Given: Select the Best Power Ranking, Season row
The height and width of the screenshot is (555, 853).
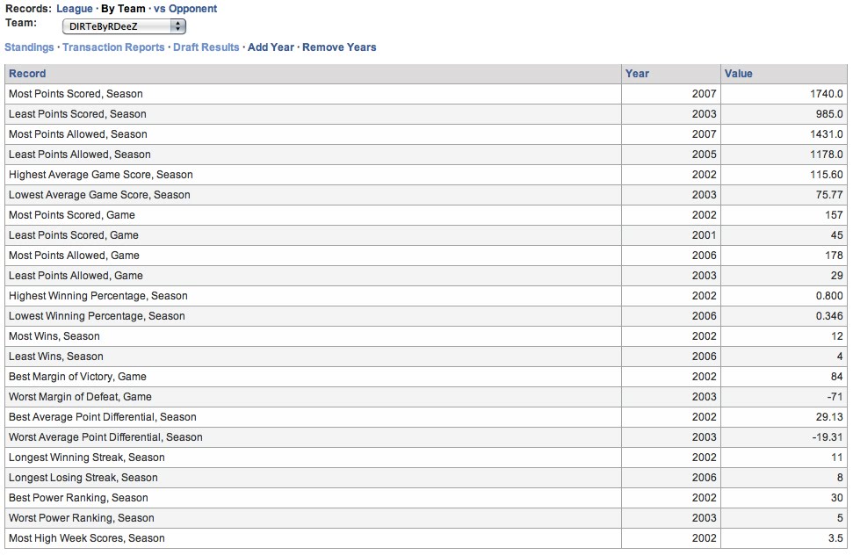Looking at the screenshot, I should point(78,498).
